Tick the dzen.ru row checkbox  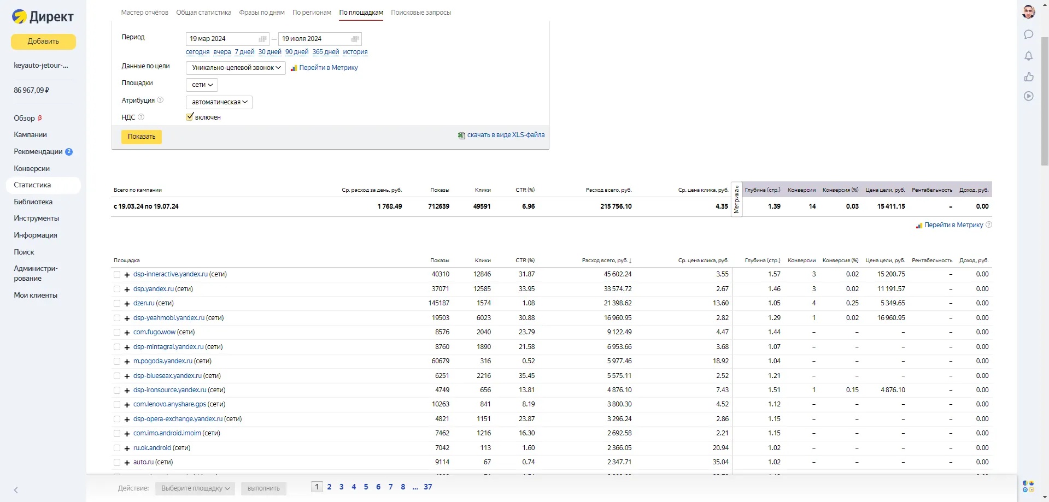pyautogui.click(x=117, y=304)
